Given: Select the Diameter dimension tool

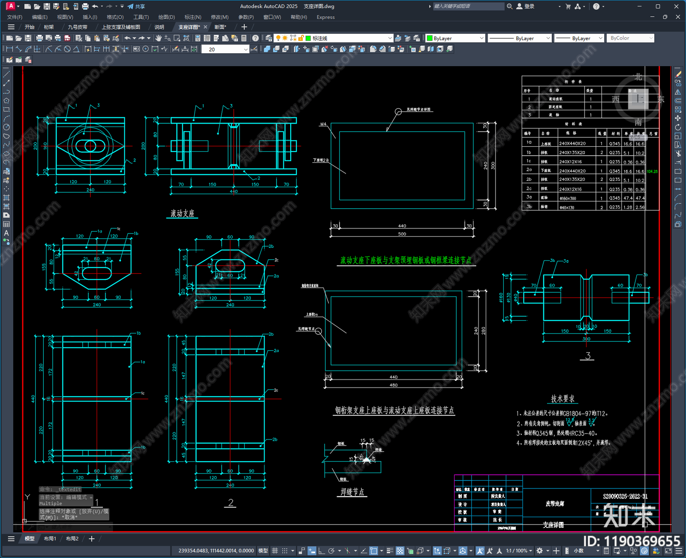Looking at the screenshot, I should (67, 49).
